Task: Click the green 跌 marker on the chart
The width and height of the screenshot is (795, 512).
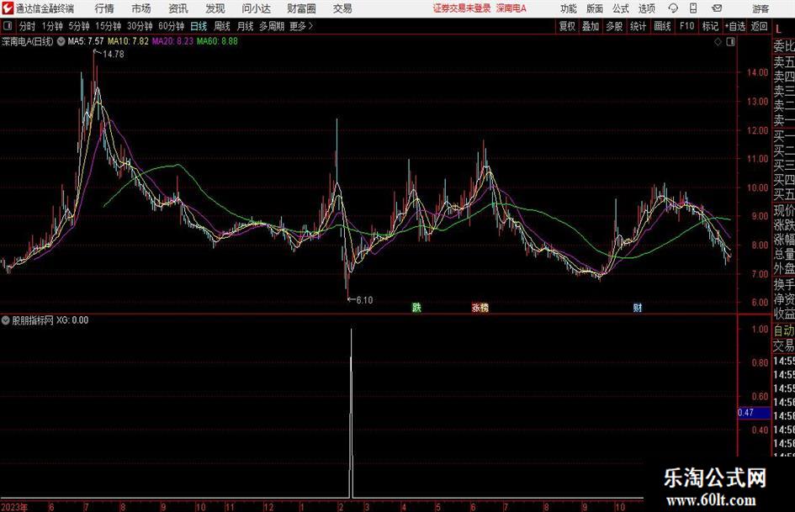Action: click(x=416, y=308)
